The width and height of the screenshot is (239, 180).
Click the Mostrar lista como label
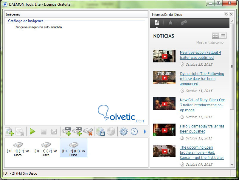coord(210,42)
